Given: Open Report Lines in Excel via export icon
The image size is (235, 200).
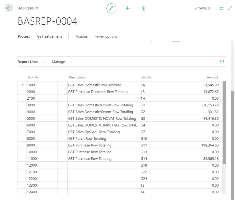Looking at the screenshot, I should click(x=222, y=62).
